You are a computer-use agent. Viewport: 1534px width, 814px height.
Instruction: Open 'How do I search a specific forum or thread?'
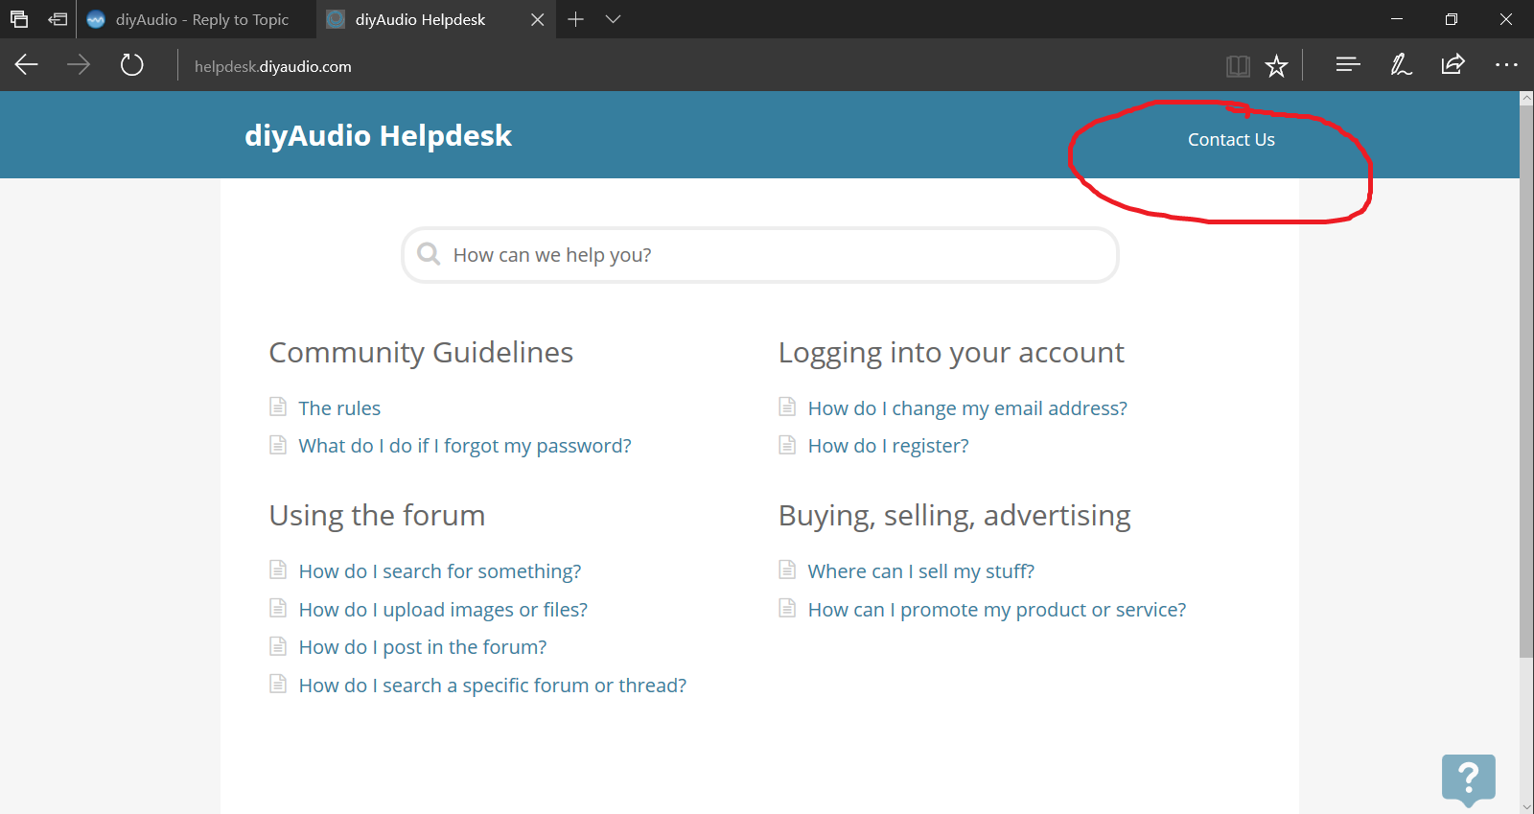tap(493, 686)
